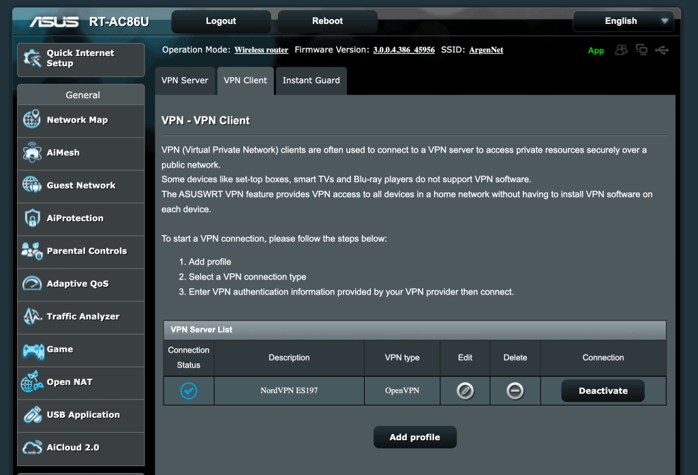698x475 pixels.
Task: Click the RT-AC86U model name
Action: coord(119,22)
